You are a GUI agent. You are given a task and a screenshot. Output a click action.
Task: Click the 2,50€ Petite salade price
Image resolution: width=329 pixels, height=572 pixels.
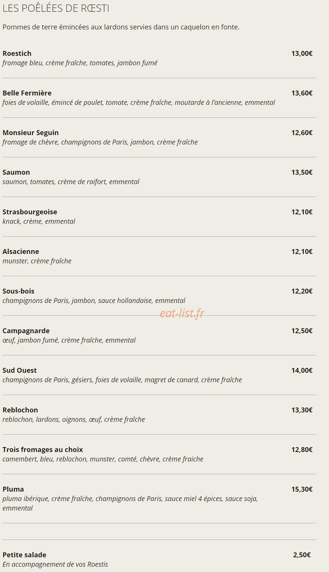coord(302,555)
